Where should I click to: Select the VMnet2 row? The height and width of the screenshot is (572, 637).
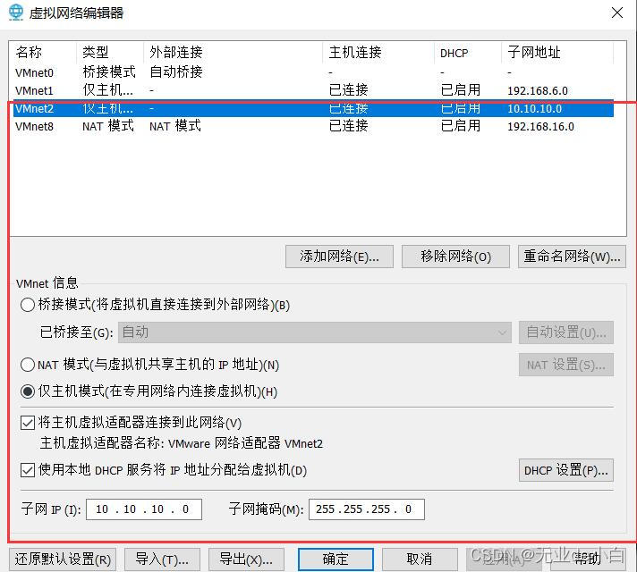coord(314,108)
